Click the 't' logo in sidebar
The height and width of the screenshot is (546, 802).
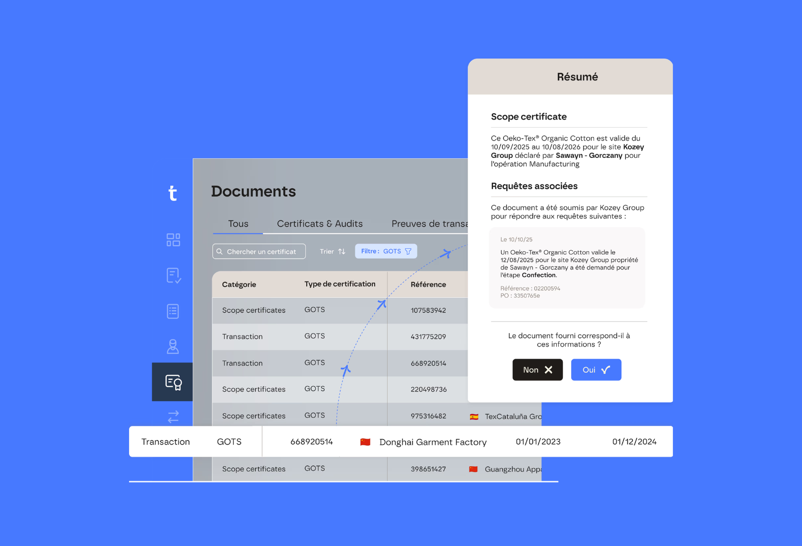tap(172, 193)
